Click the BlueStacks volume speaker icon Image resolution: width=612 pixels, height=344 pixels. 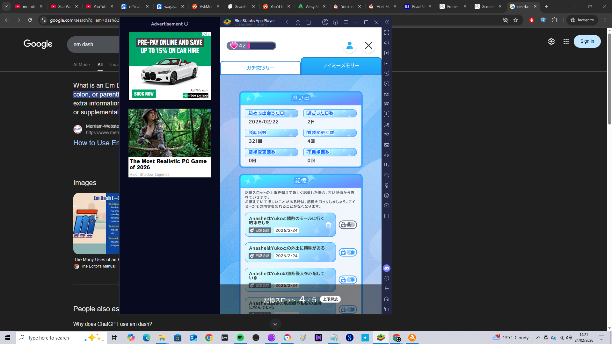tap(387, 43)
